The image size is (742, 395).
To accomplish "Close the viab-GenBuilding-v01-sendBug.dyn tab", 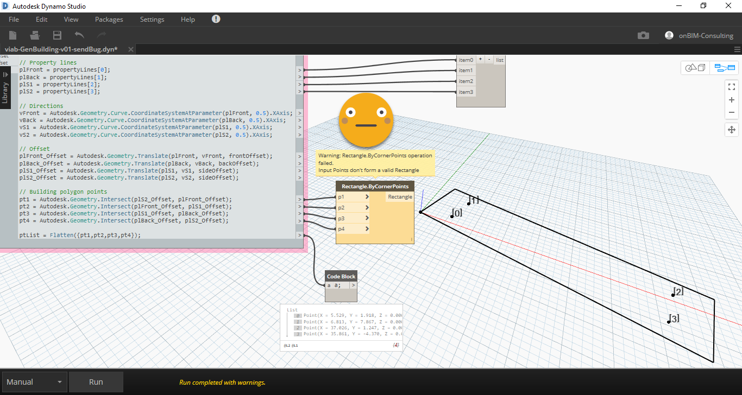I will 130,49.
